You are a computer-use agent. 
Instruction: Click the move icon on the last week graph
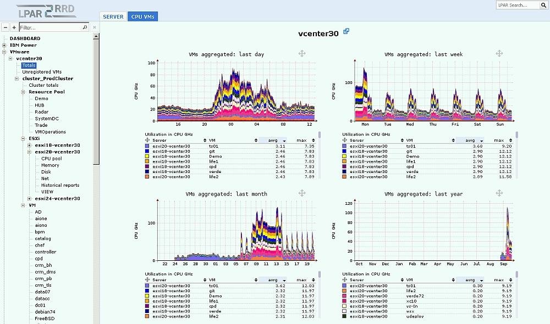(x=499, y=53)
